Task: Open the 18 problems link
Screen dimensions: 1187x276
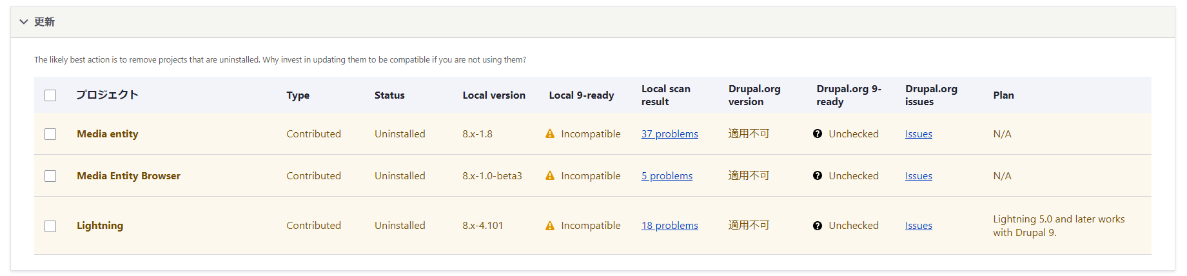Action: tap(669, 225)
